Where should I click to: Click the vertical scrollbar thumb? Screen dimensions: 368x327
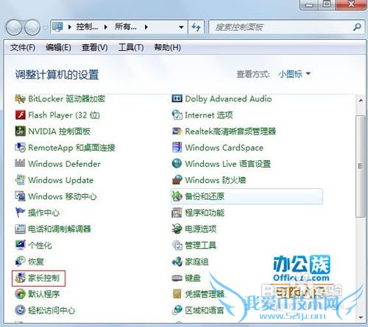[361, 166]
